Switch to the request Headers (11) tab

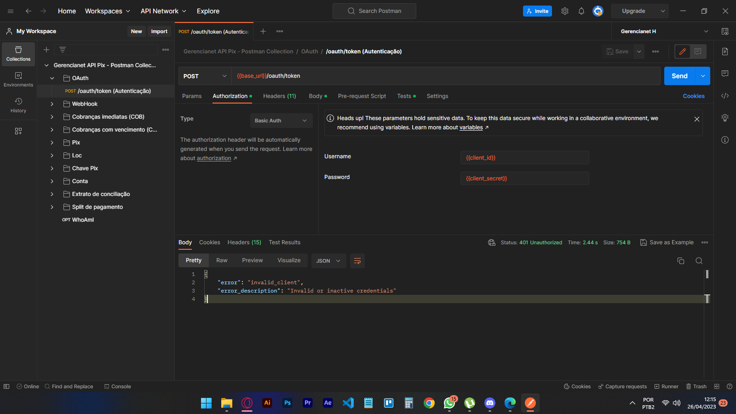click(x=280, y=96)
